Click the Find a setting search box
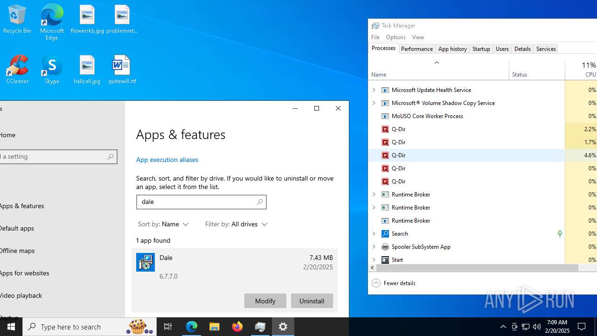This screenshot has width=597, height=336. 58,157
